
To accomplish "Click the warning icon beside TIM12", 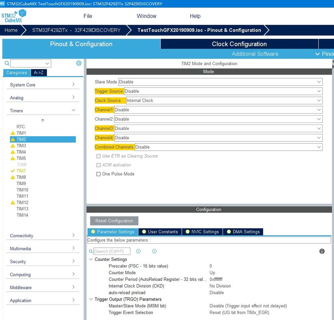I will pos(13,202).
